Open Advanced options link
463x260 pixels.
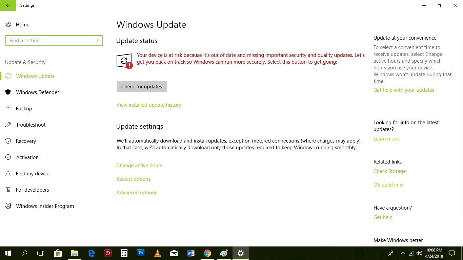(137, 193)
